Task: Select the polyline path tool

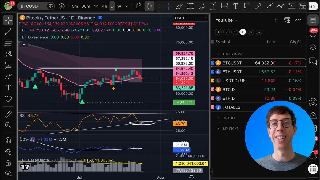Action: pyautogui.click(x=281, y=6)
